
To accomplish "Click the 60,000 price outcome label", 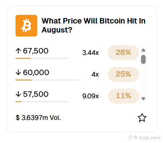I will click(36, 73).
